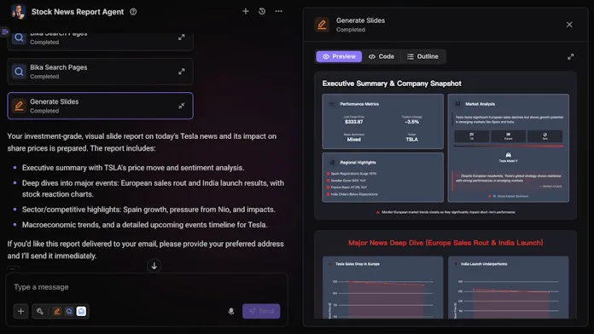Open the more options ellipsis menu
The width and height of the screenshot is (594, 334).
278,11
